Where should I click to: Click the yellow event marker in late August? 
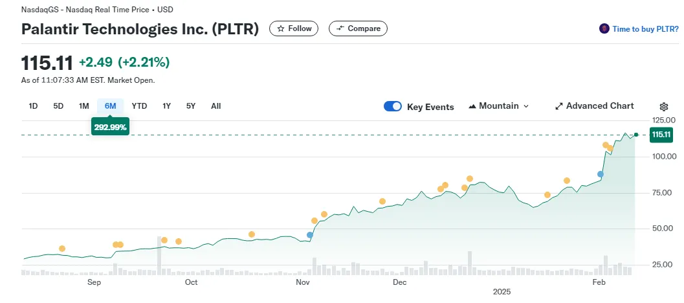pos(62,249)
